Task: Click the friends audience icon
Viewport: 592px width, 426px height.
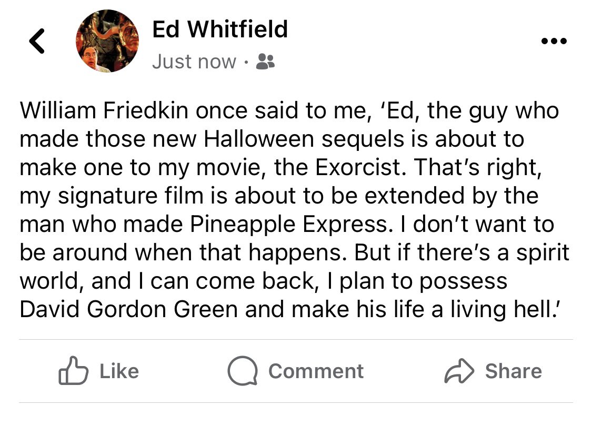Action: tap(265, 63)
